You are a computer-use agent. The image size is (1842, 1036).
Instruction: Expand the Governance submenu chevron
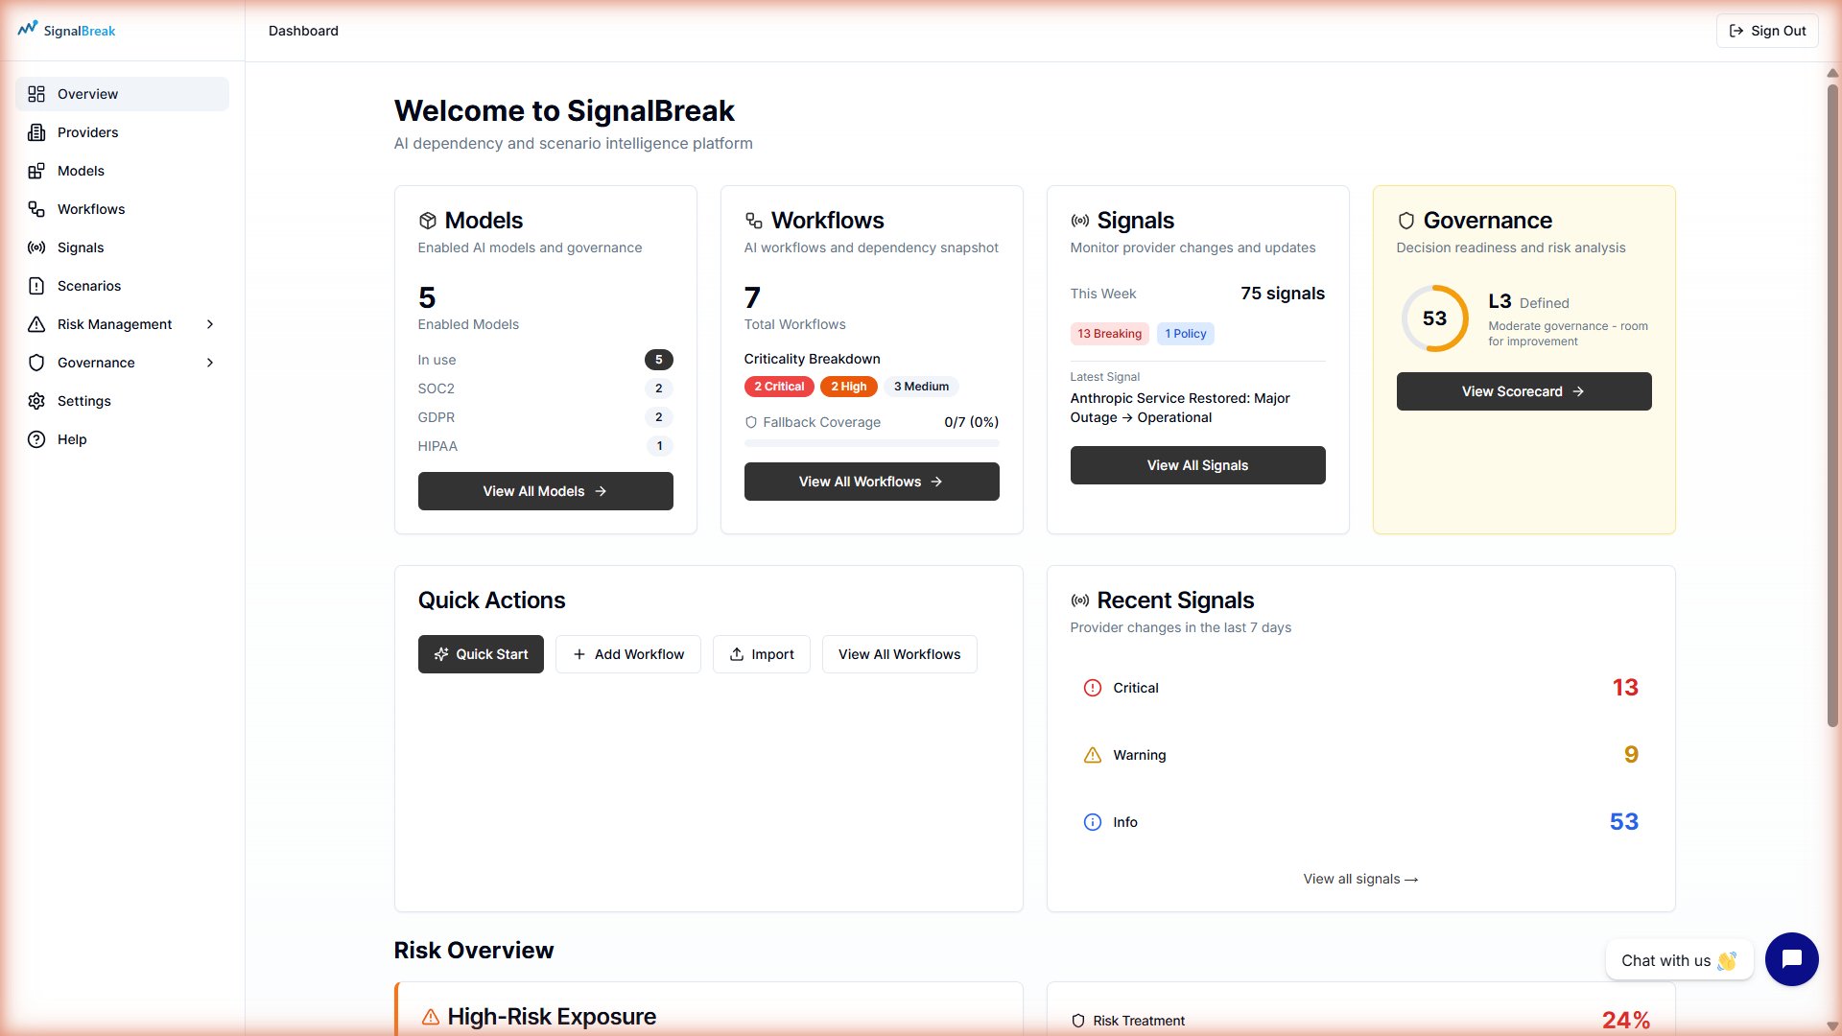pos(210,363)
